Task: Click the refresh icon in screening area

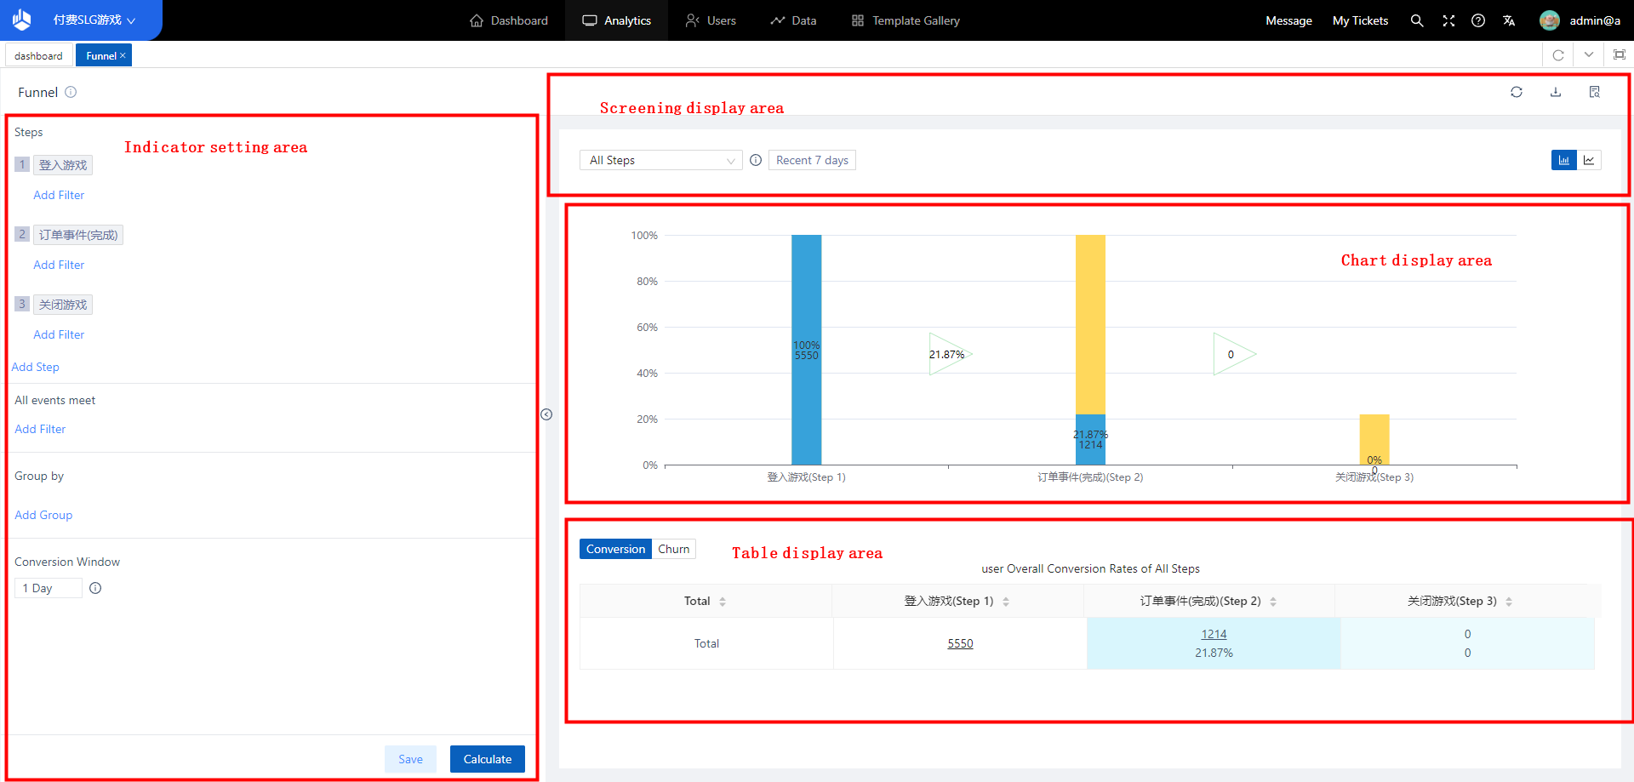Action: 1516,92
